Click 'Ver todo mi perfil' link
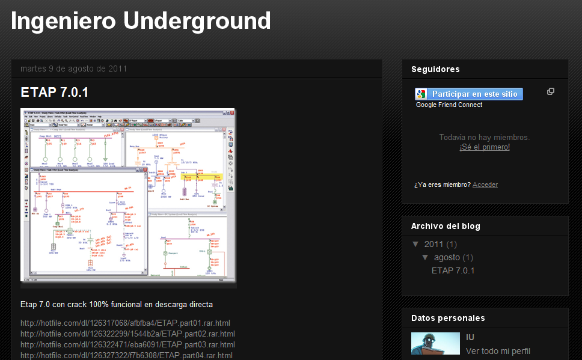The image size is (582, 360). click(x=498, y=351)
